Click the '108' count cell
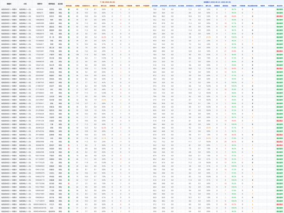Viewport: 284px width, 213px height. pyautogui.click(x=77, y=54)
